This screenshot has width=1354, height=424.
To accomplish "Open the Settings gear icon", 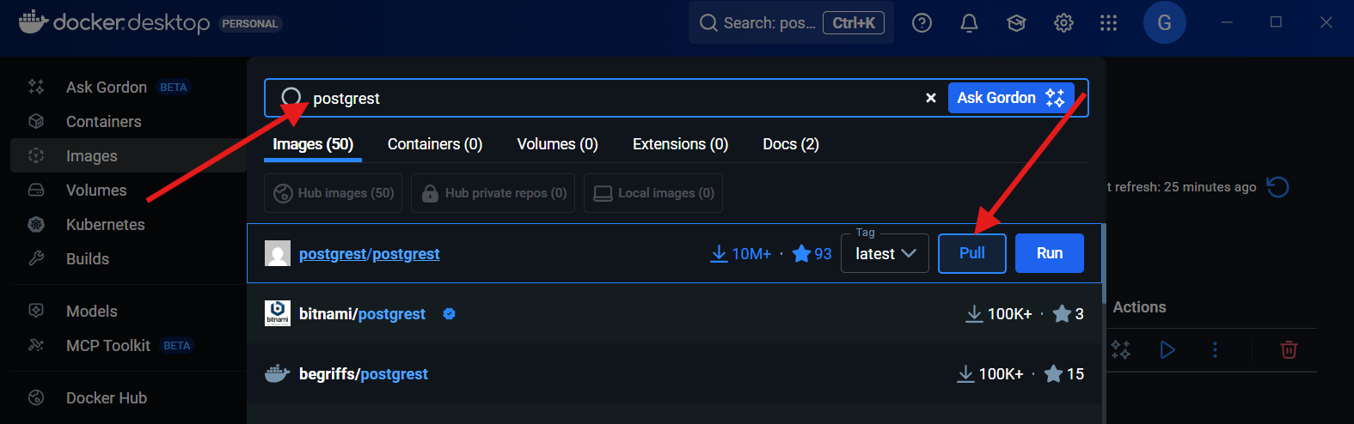I will point(1063,23).
